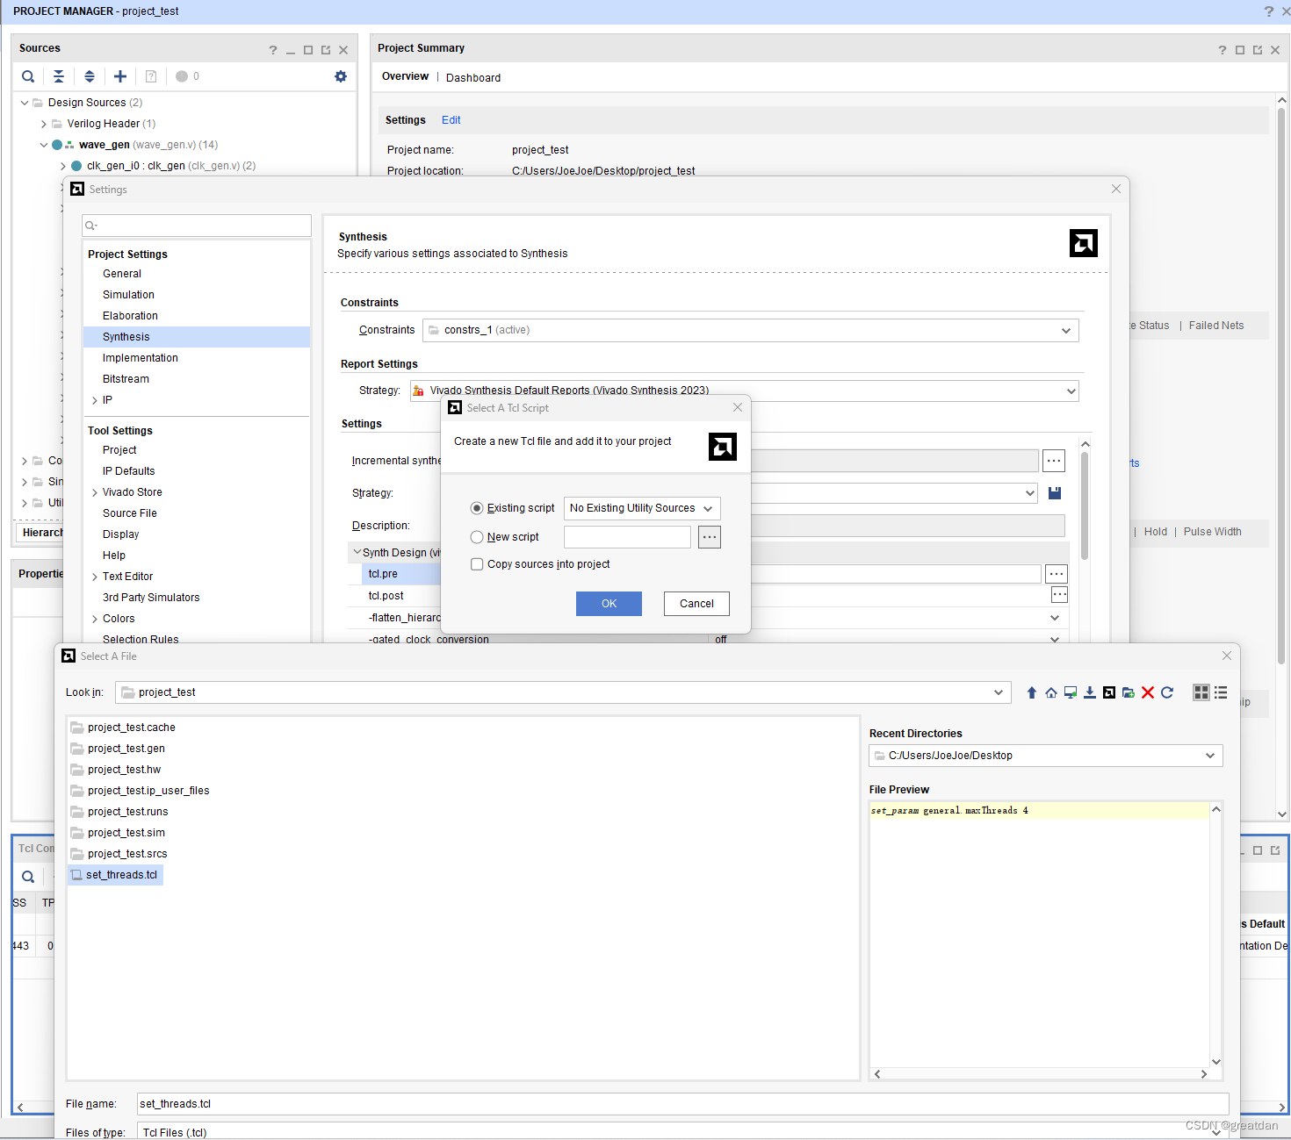Select set_threads.tcl in file list

click(x=115, y=875)
